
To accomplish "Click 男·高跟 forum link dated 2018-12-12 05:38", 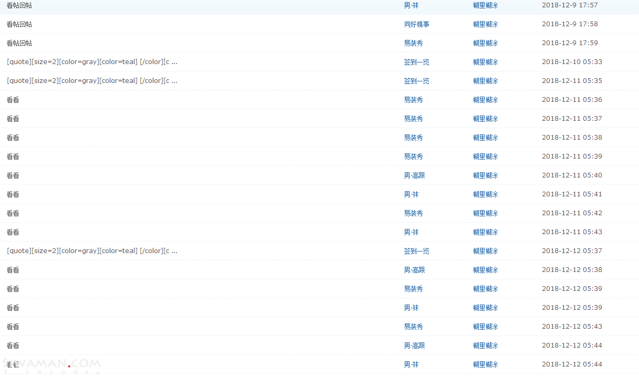I will 414,270.
